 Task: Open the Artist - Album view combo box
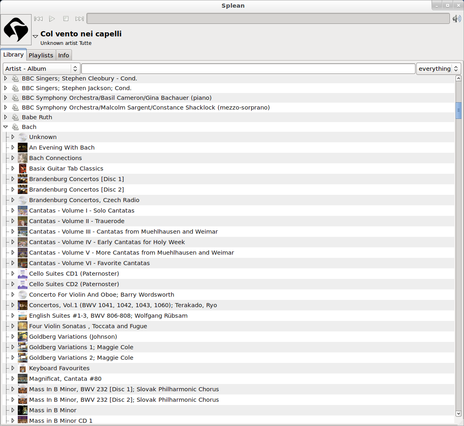point(41,69)
